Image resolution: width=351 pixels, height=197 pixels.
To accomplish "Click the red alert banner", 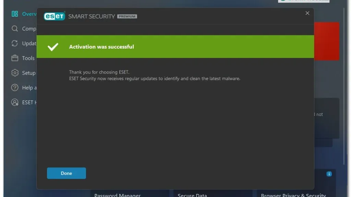I will [x=327, y=41].
